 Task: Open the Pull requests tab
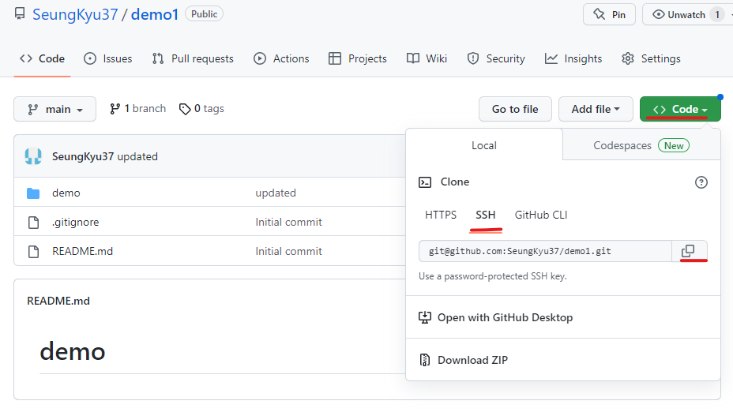pos(193,59)
